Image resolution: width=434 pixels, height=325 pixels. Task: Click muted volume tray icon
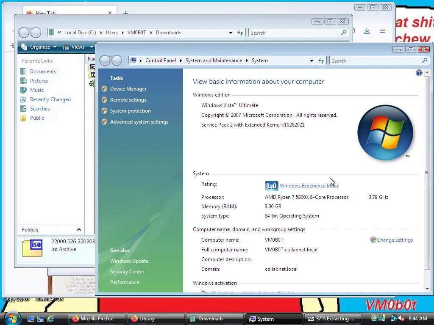[x=402, y=319]
